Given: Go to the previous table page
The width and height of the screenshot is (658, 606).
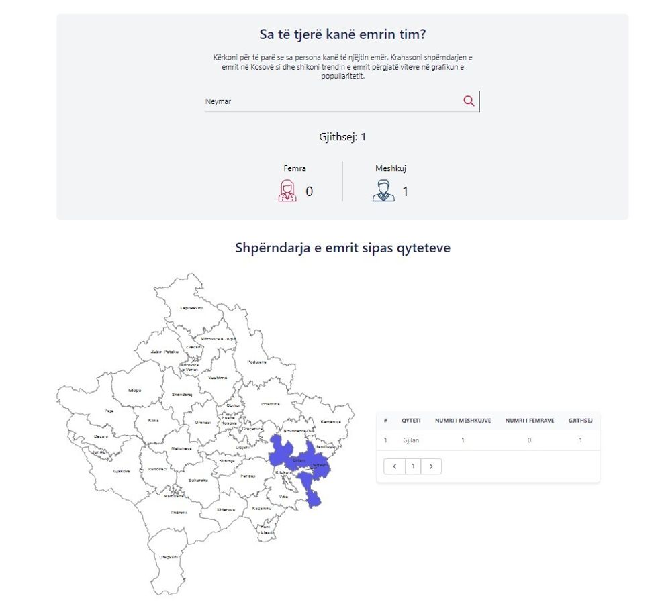Looking at the screenshot, I should (394, 466).
